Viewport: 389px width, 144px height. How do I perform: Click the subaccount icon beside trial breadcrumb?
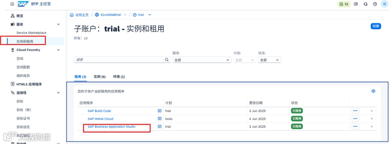point(135,15)
